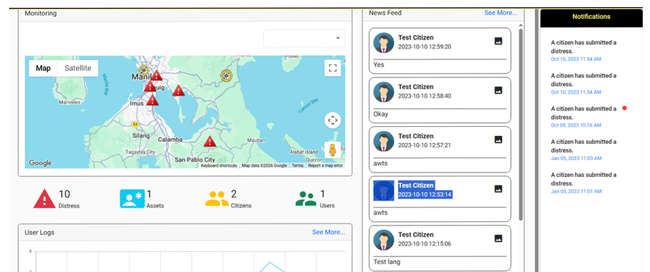Click the News Feed vertical scrollbar
Screen dimensions: 650x272
[521, 124]
